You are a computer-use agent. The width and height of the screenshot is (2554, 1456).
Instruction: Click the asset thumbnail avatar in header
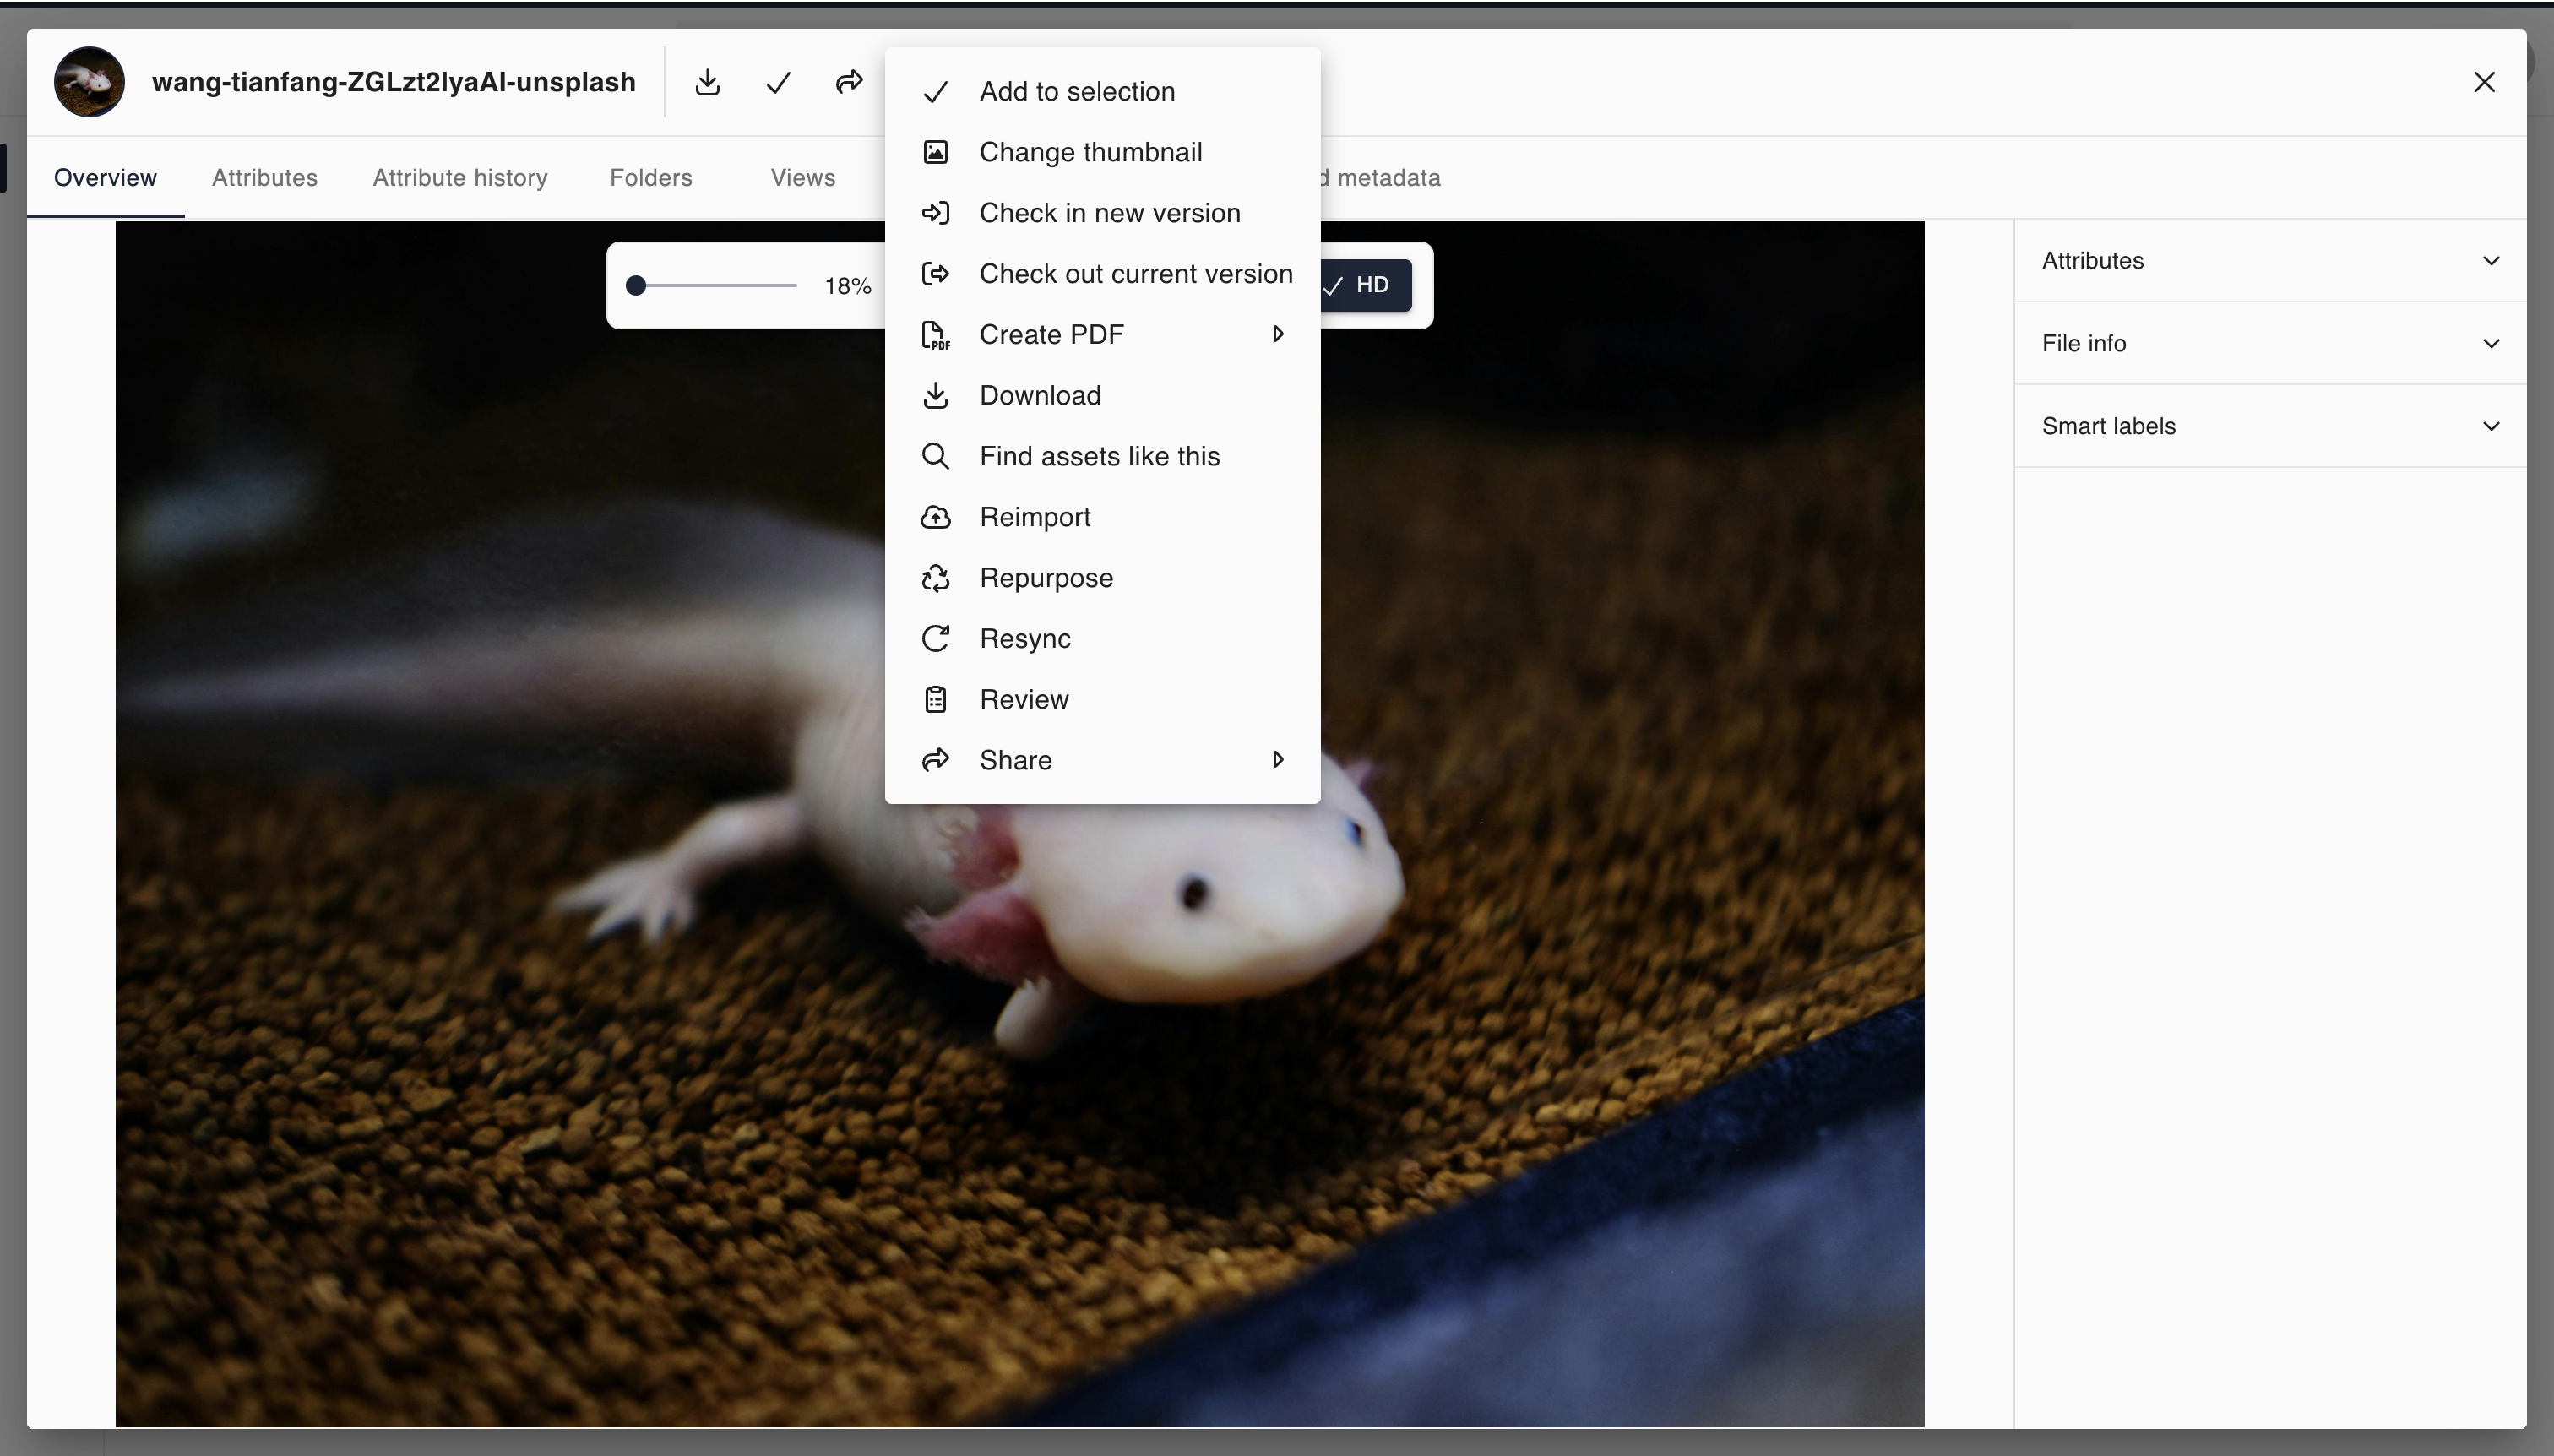(x=89, y=82)
